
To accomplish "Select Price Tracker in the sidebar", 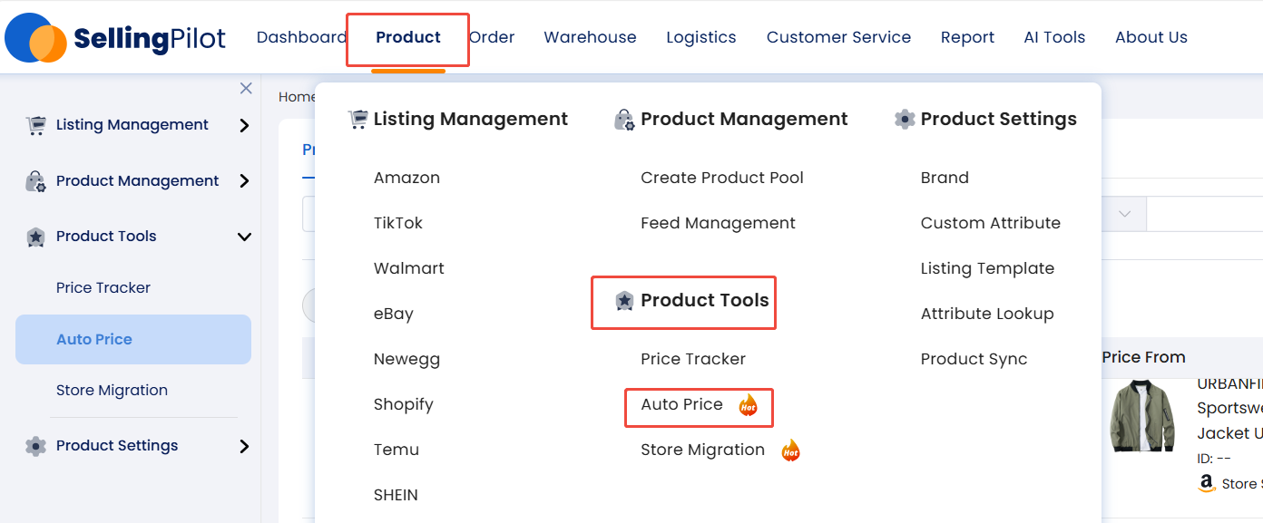I will click(x=103, y=287).
